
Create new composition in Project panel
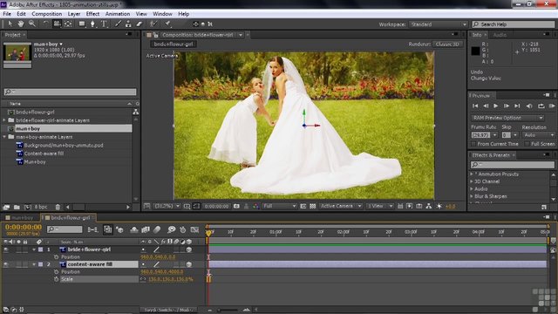(x=27, y=207)
